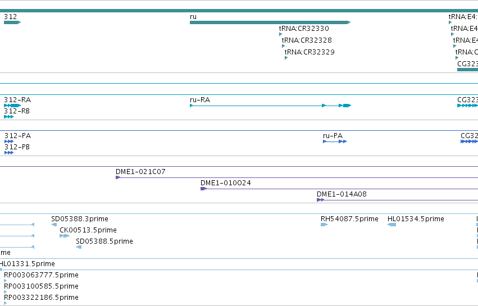Click the ru-RA transcript
This screenshot has width=478, height=306.
coord(270,106)
